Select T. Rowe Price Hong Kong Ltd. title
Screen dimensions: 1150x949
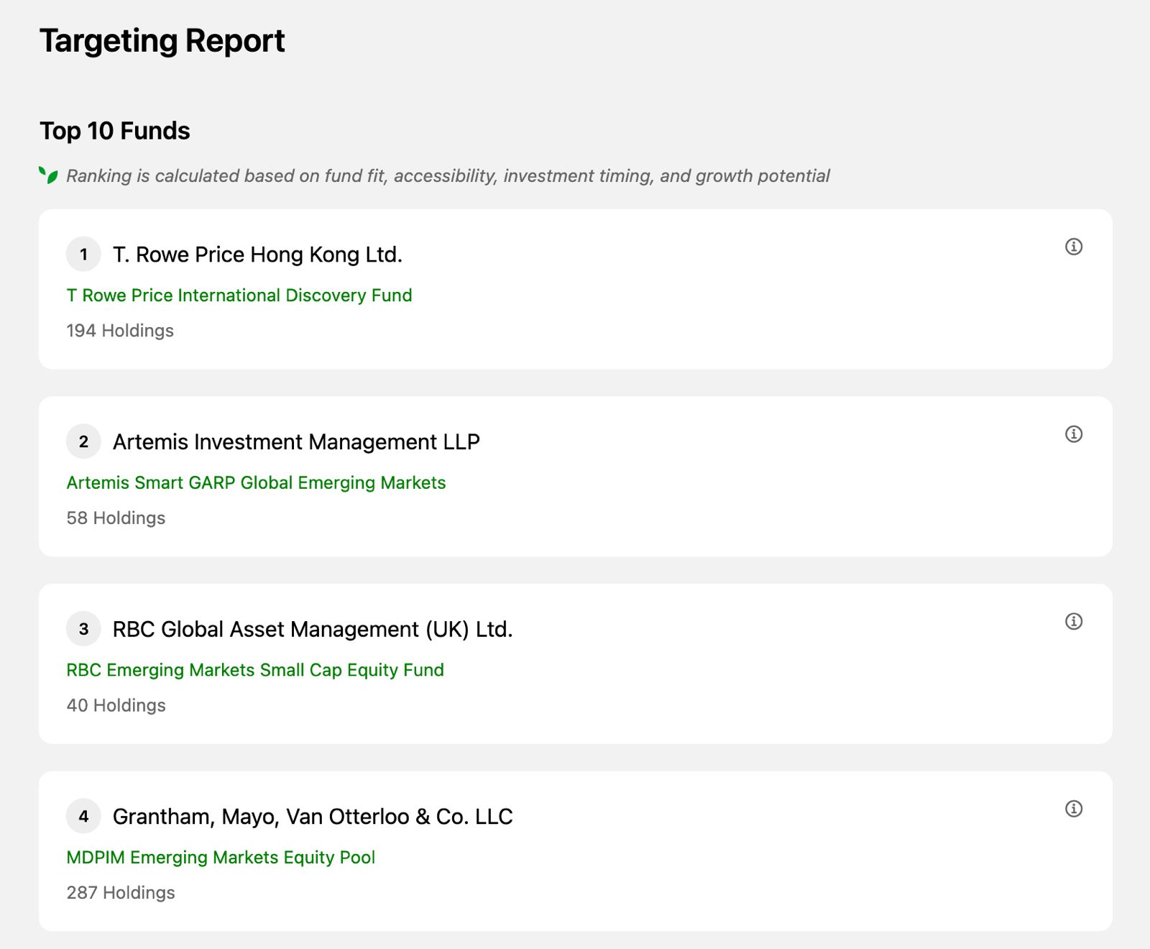pyautogui.click(x=257, y=255)
